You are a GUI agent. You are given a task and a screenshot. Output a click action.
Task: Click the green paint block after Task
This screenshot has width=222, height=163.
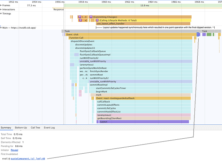[x=209, y=34]
